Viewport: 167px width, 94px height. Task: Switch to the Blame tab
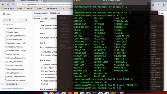click(53, 18)
